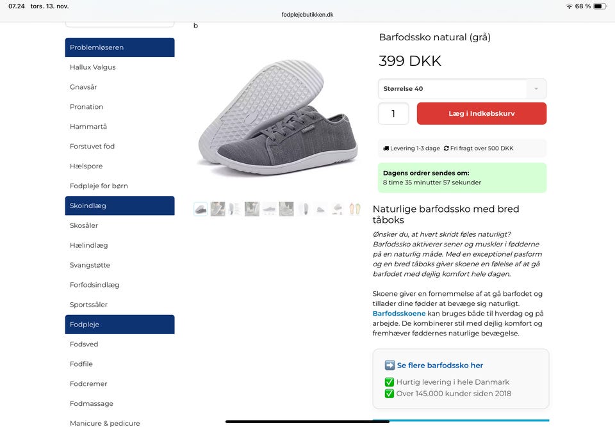Follow the Se flere barfodssko her link

point(440,366)
